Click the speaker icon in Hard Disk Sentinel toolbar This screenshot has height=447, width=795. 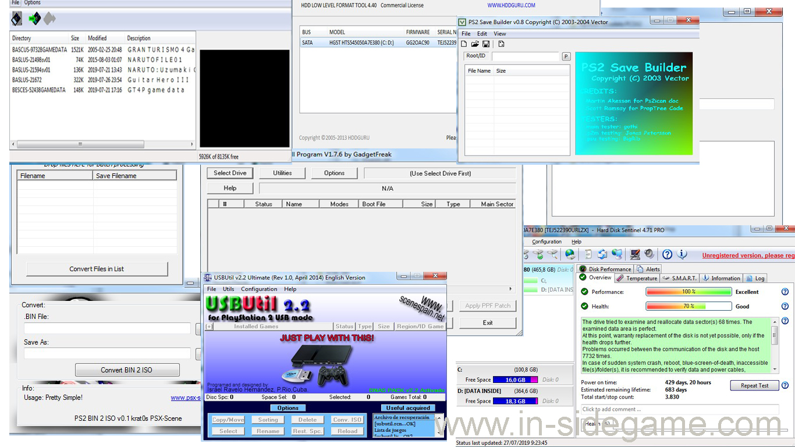649,254
